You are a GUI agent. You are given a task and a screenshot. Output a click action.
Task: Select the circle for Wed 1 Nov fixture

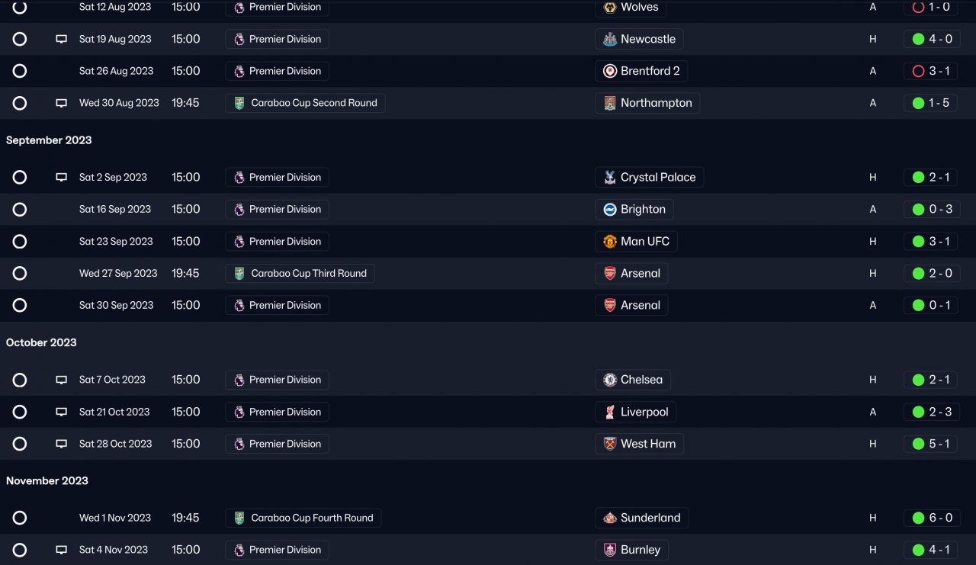point(20,518)
